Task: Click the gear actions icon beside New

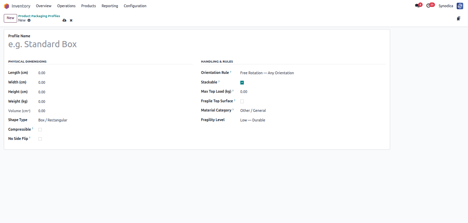Action: click(29, 20)
